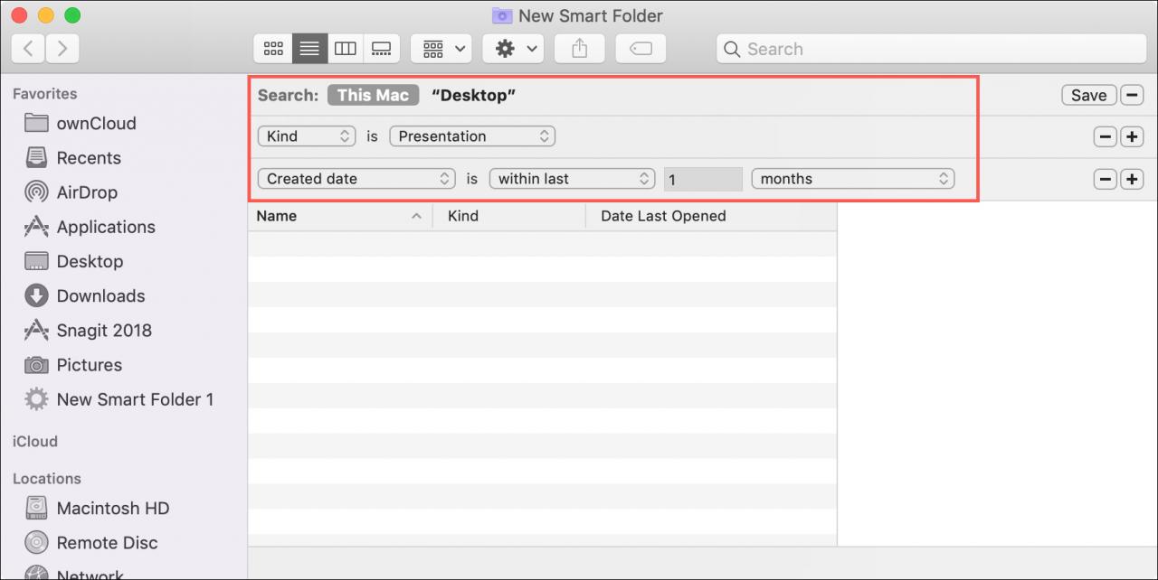Viewport: 1158px width, 580px height.
Task: Click the New Smart Folder window title
Action: 591,16
